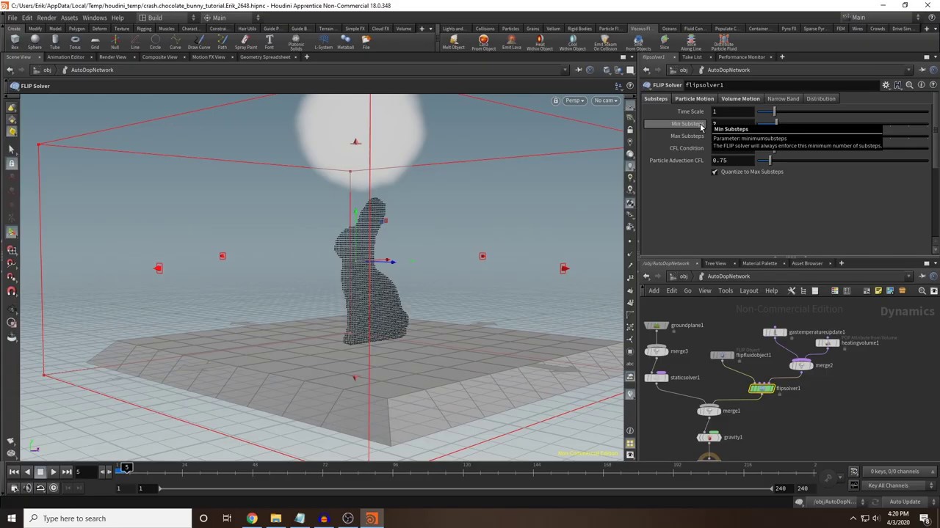Jump to first frame on playbar
The height and width of the screenshot is (528, 940).
pos(14,472)
